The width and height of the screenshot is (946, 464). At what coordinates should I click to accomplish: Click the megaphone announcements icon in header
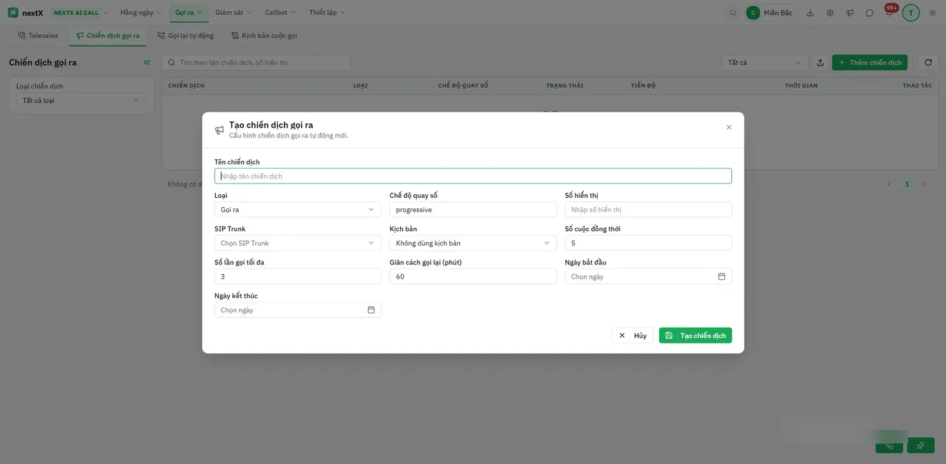tap(850, 13)
